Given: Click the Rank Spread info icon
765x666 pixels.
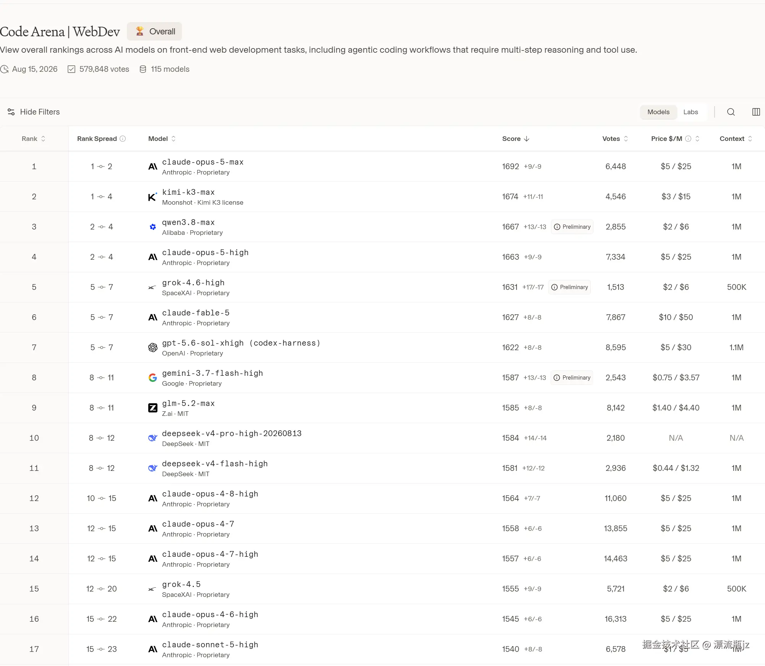Looking at the screenshot, I should tap(123, 139).
